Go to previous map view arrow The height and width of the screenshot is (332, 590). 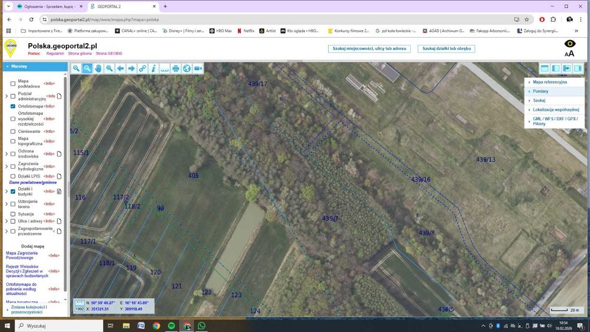tap(120, 68)
